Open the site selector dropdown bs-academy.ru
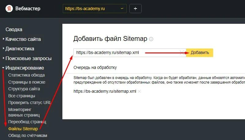The height and width of the screenshot is (140, 245). (95, 9)
